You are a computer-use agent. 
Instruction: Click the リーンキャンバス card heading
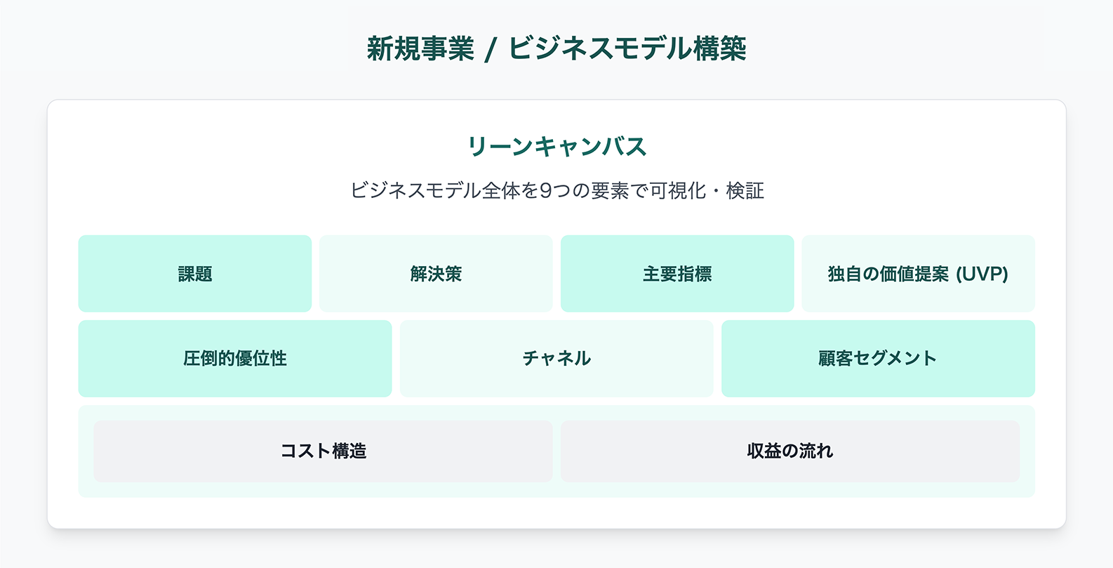point(556,147)
